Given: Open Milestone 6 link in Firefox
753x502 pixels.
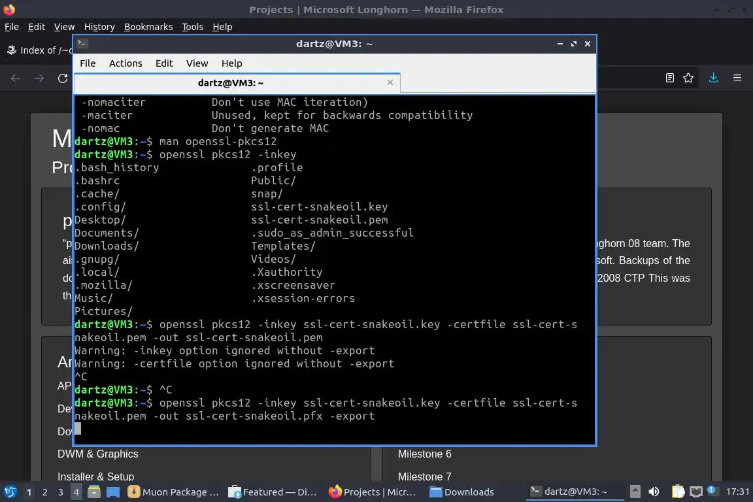Looking at the screenshot, I should point(424,454).
